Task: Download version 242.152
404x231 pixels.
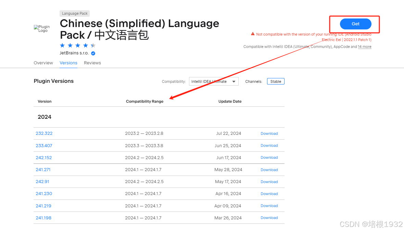Action: pos(269,158)
